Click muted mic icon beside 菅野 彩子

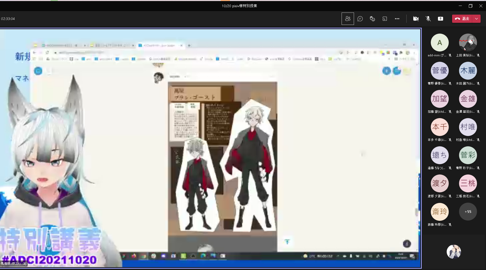(478, 168)
